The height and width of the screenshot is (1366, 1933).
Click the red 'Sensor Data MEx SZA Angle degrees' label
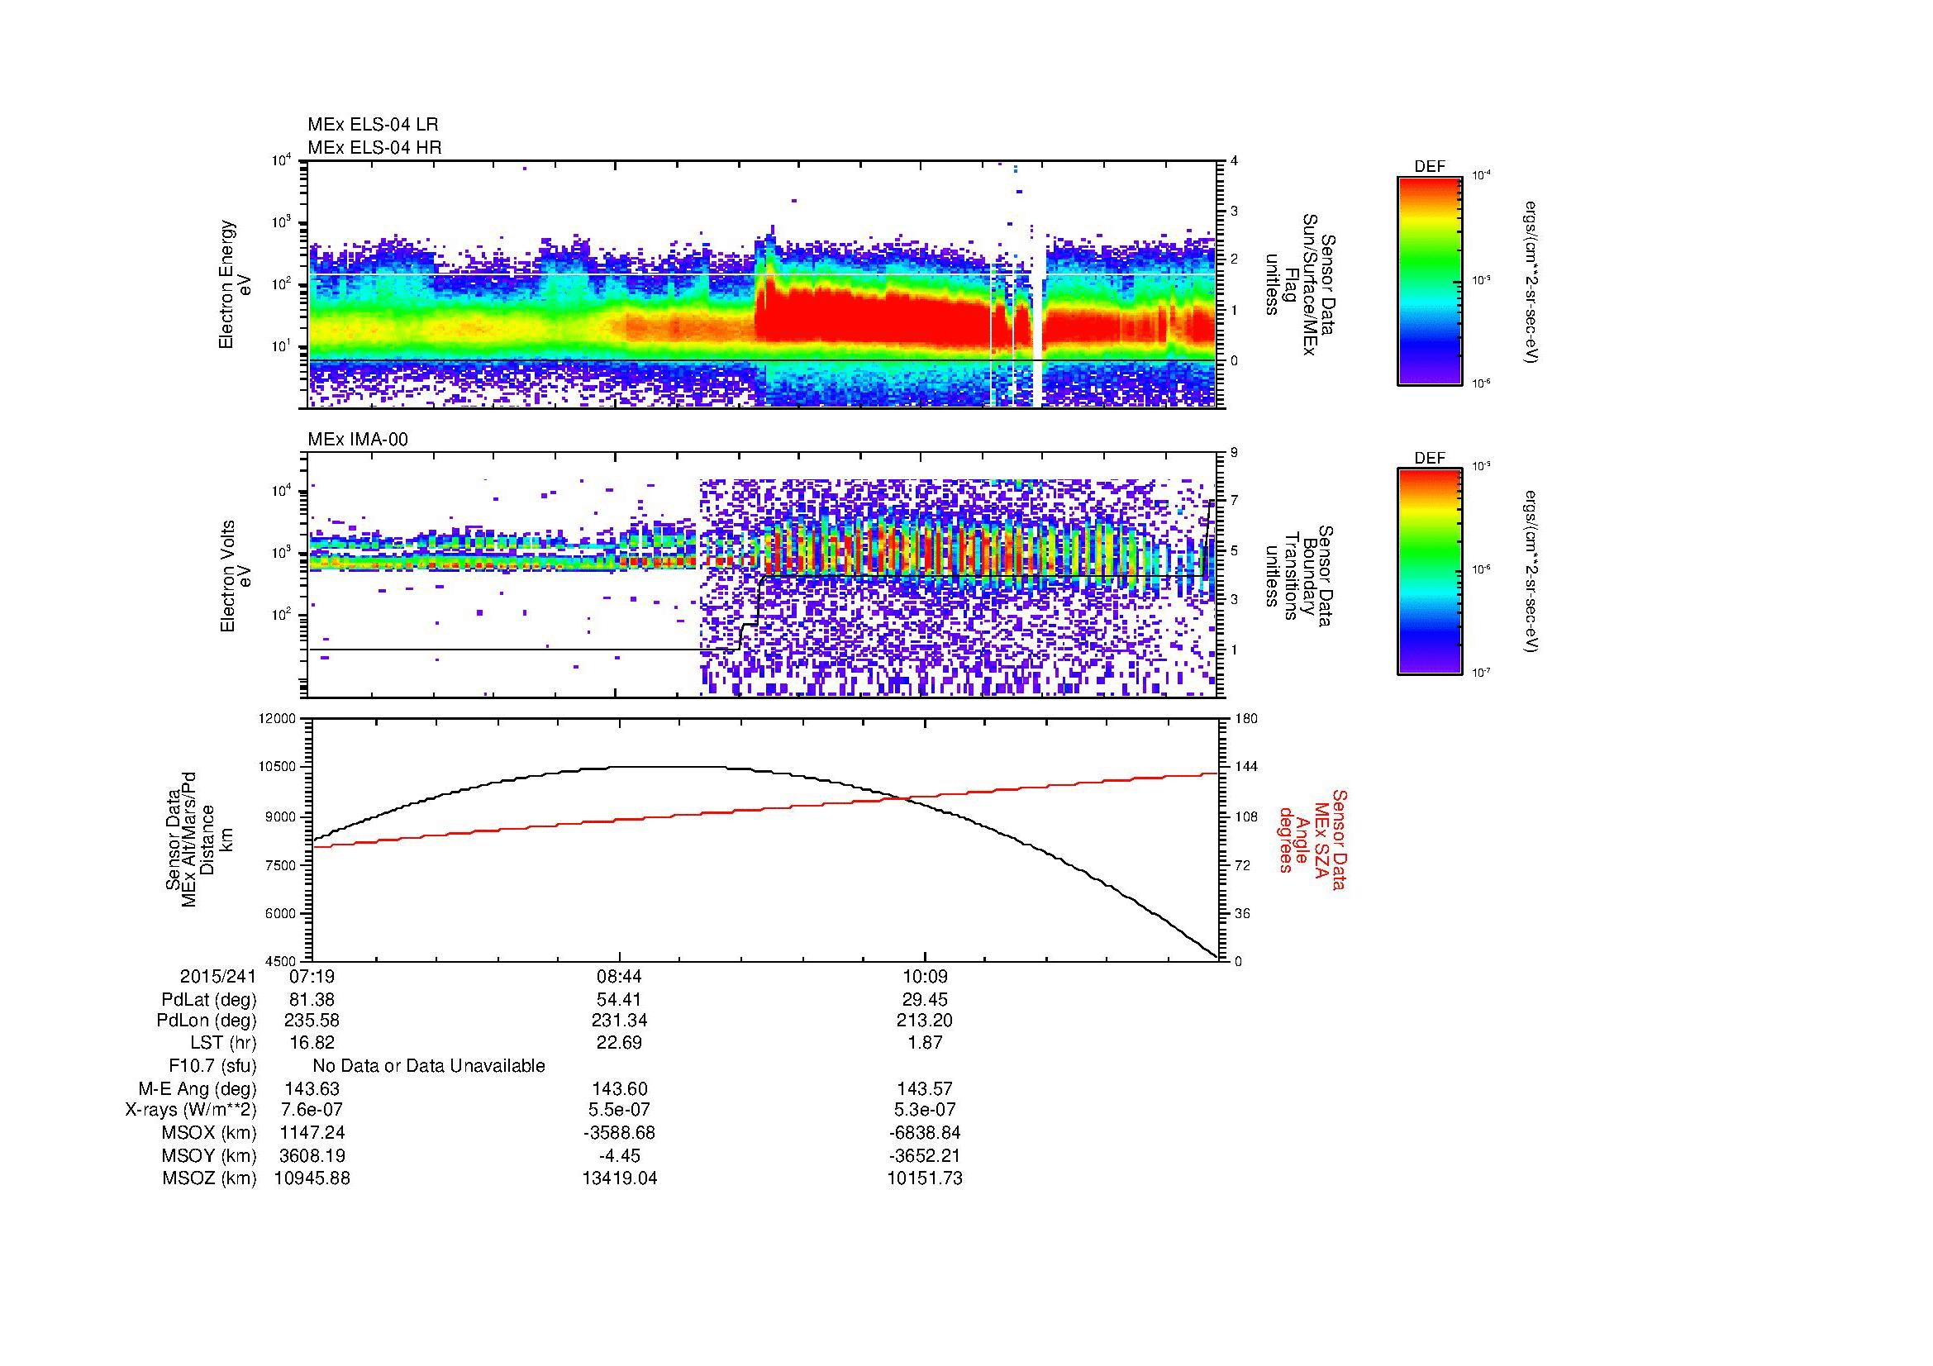(x=1312, y=839)
